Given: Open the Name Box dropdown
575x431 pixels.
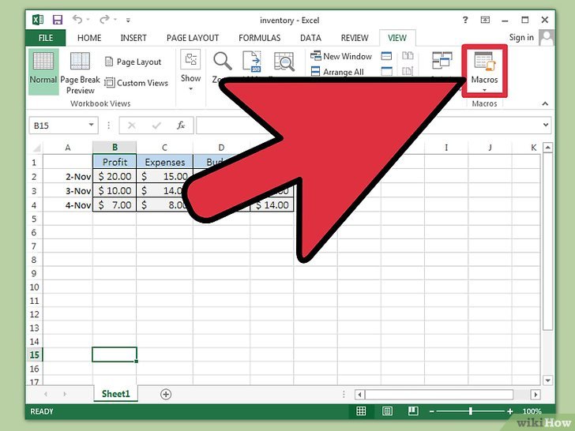Looking at the screenshot, I should [91, 126].
